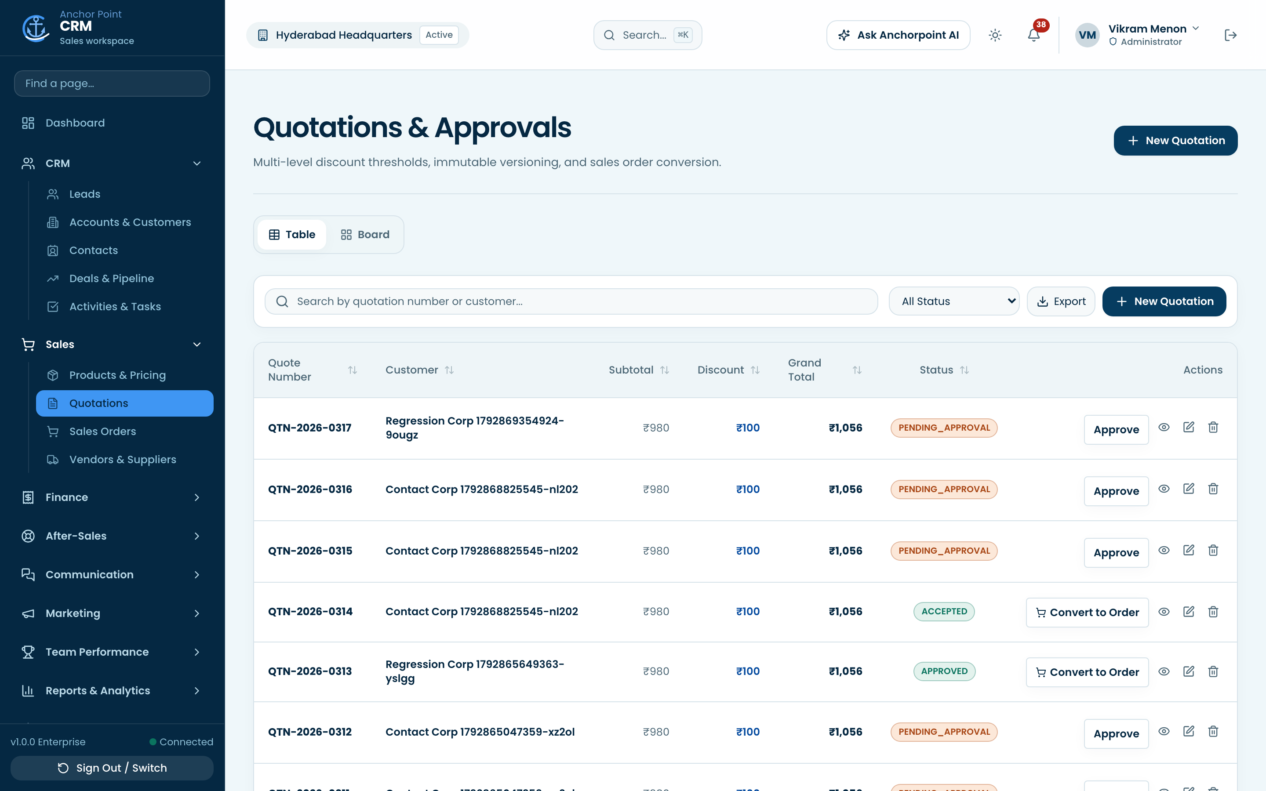Click the Anchor Point CRM anchor logo
This screenshot has width=1266, height=791.
pyautogui.click(x=35, y=28)
